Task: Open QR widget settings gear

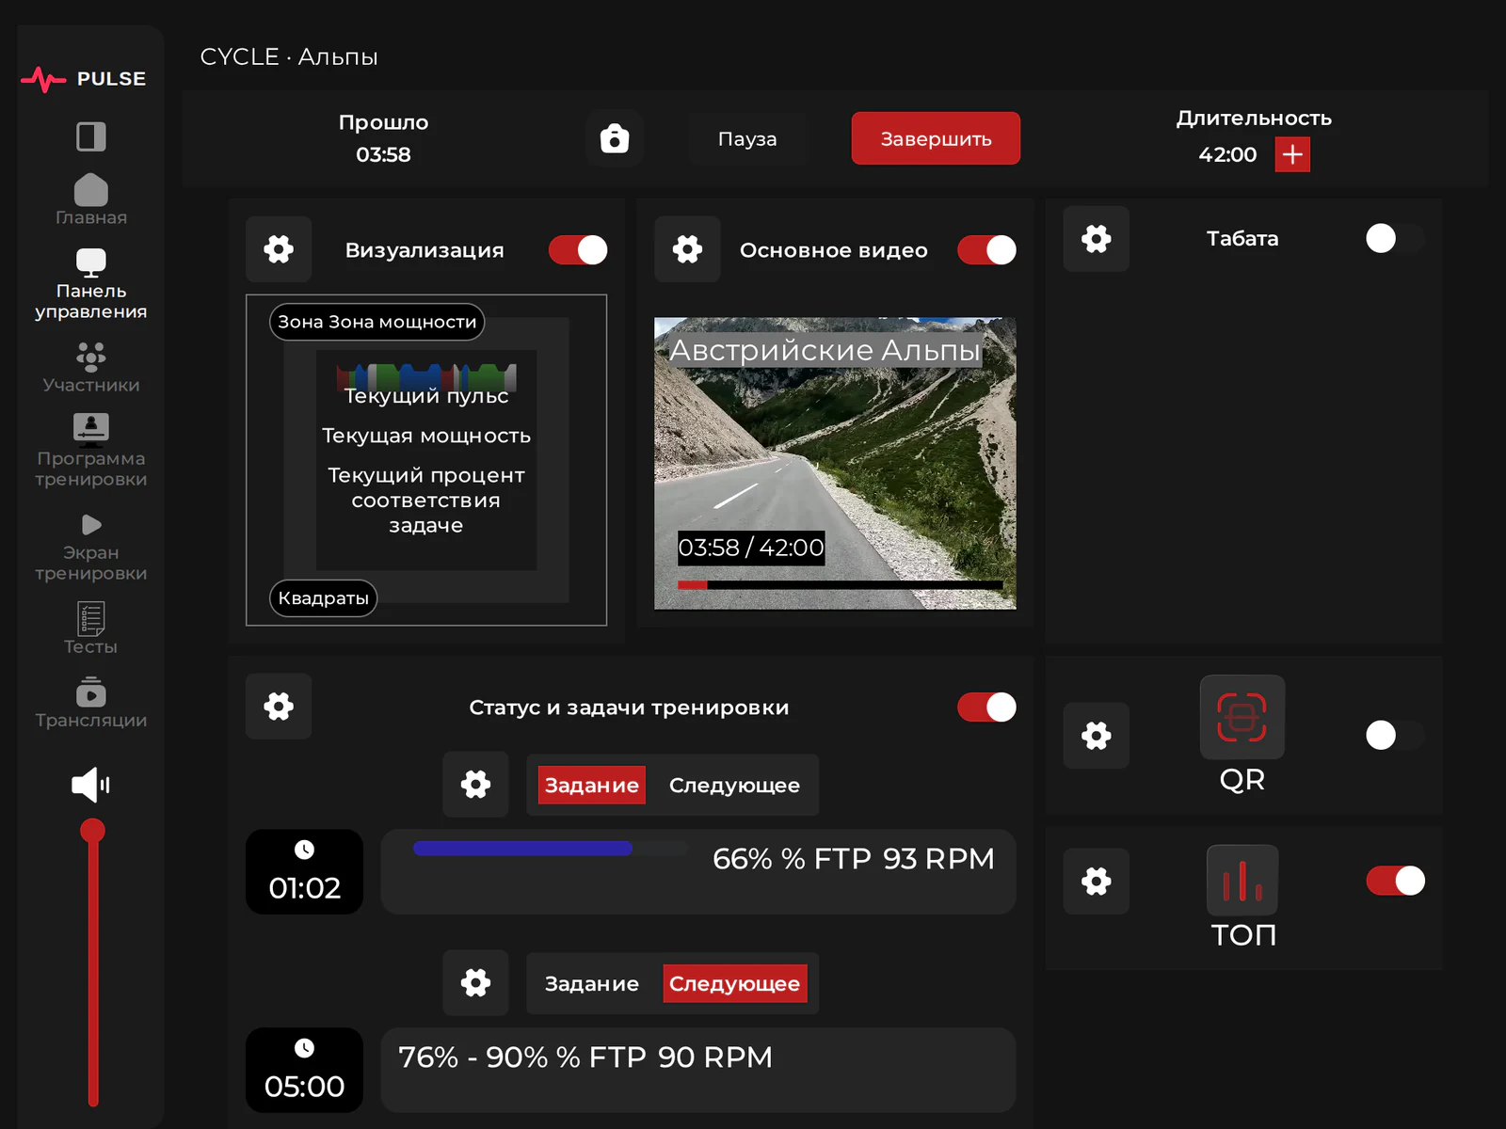Action: [1097, 736]
